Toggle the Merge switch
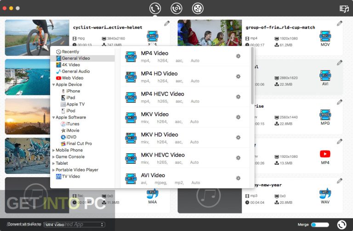Screen dimensions: 353x231 (x=320, y=225)
